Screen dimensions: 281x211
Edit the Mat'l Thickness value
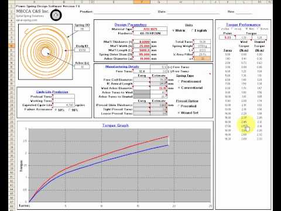click(142, 42)
